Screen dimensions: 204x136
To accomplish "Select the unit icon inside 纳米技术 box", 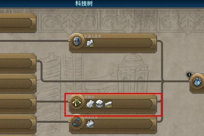I will click(x=90, y=124).
